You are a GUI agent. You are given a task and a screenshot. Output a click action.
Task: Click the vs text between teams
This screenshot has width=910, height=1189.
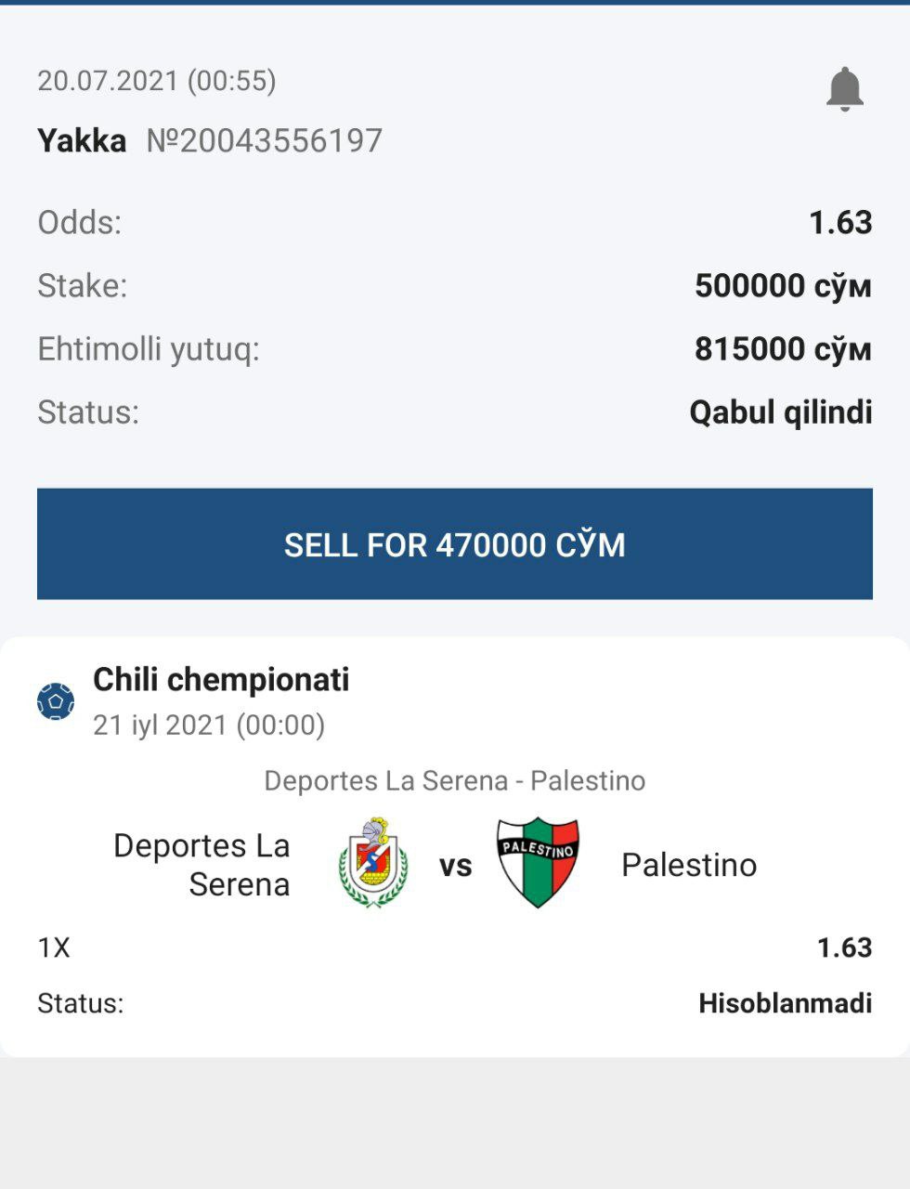pyautogui.click(x=455, y=866)
